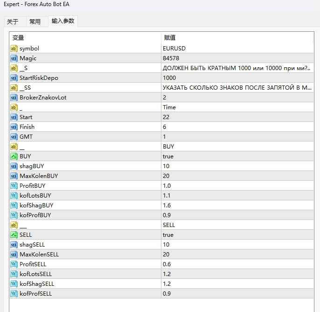Click the double icon beside kofLotsSELL

tap(14, 274)
